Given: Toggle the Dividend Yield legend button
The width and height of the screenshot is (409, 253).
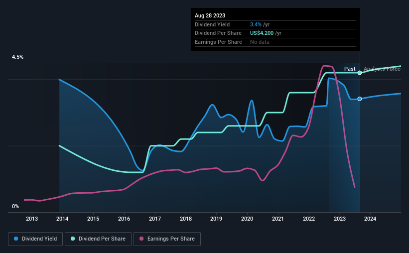Looking at the screenshot, I should click(35, 239).
